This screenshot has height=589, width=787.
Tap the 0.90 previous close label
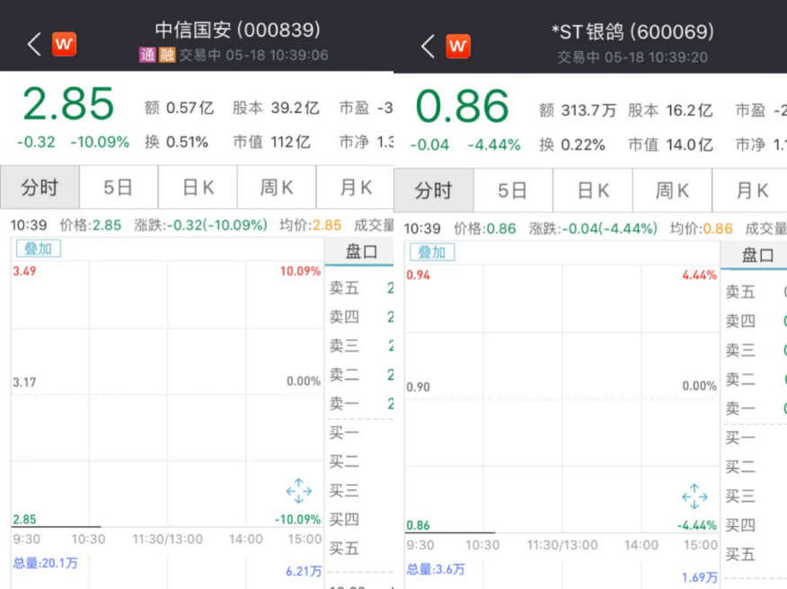pos(418,387)
